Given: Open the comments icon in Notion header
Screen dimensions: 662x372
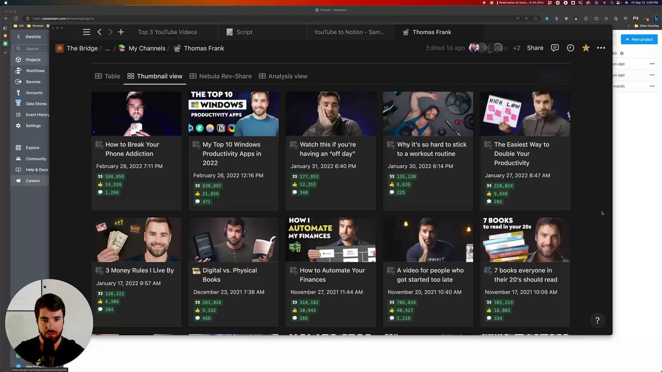Looking at the screenshot, I should click(555, 48).
